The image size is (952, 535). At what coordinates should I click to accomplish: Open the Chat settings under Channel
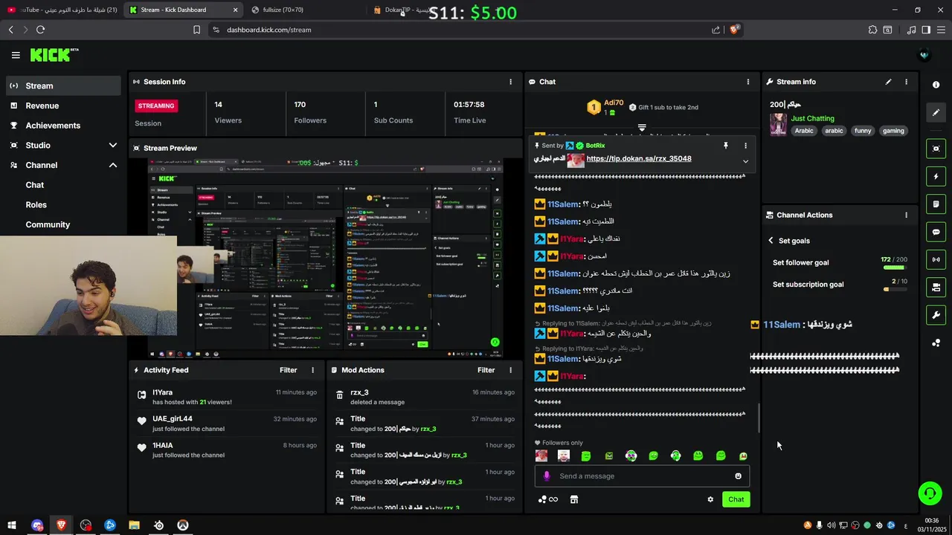coord(35,185)
